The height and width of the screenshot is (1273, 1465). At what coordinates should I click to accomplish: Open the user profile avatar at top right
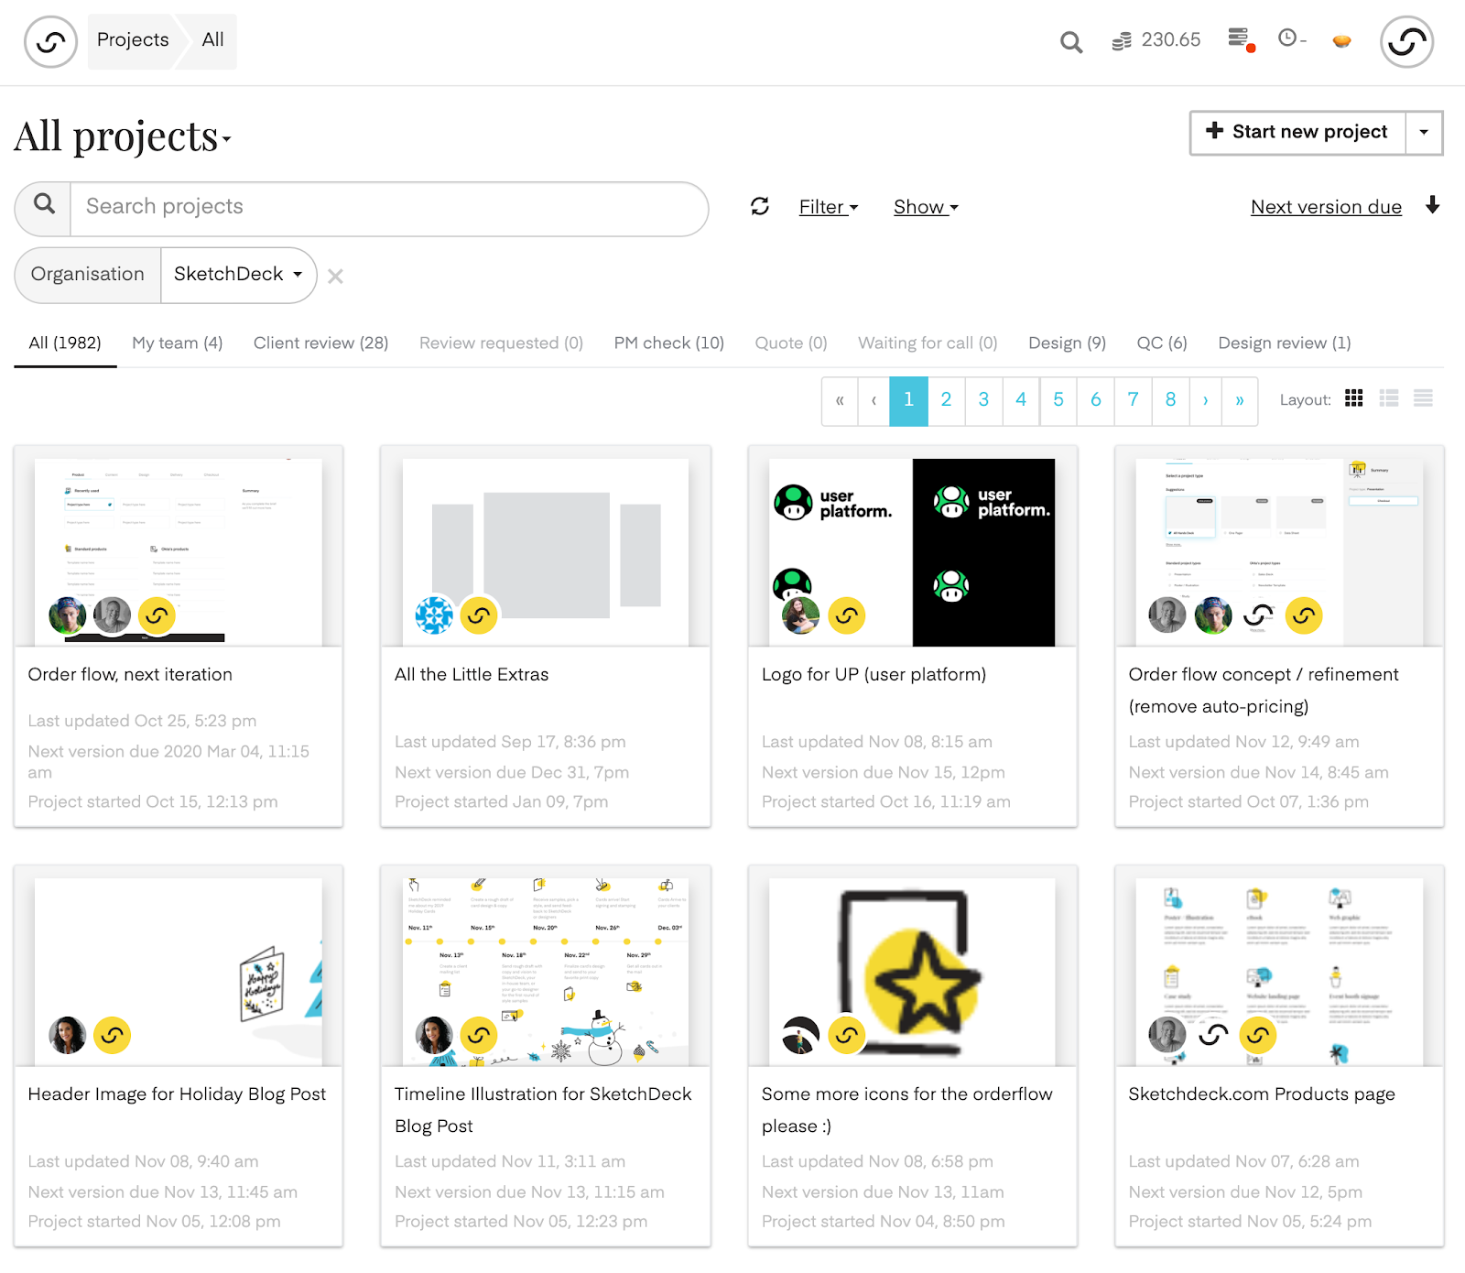coord(1406,41)
